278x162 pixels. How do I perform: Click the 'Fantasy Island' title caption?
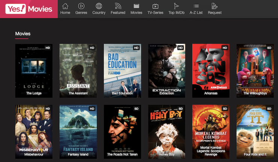[x=78, y=155]
